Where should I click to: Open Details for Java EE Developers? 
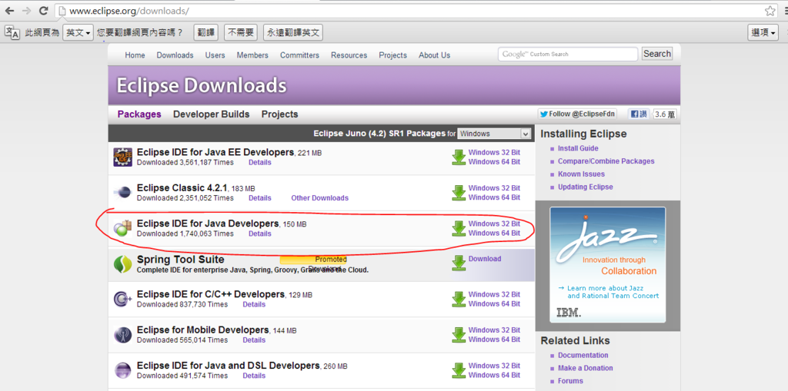point(260,162)
